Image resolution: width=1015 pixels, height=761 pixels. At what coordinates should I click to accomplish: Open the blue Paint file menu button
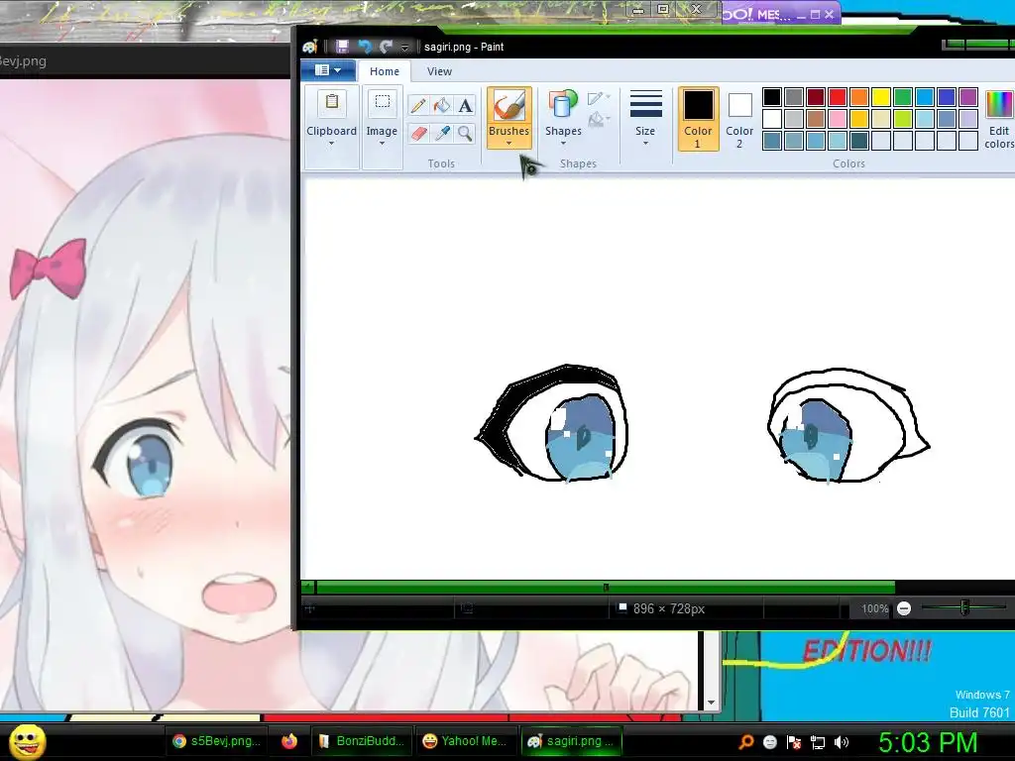327,70
